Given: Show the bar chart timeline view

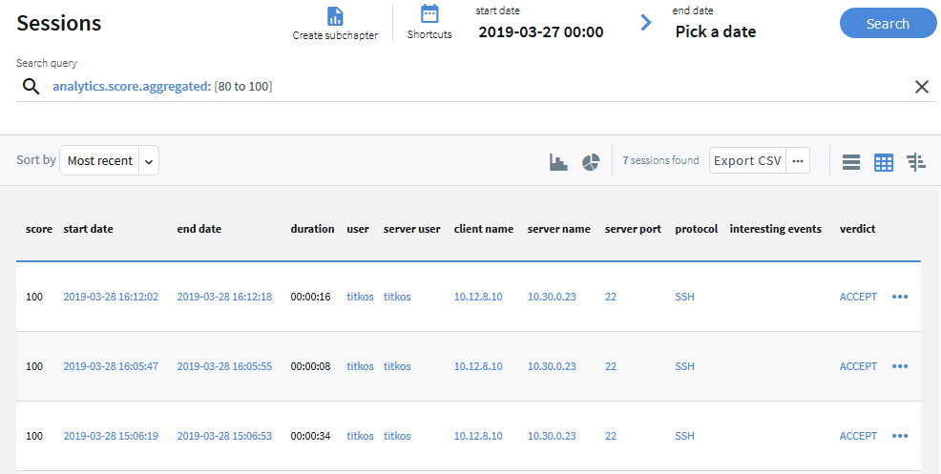Looking at the screenshot, I should (558, 161).
